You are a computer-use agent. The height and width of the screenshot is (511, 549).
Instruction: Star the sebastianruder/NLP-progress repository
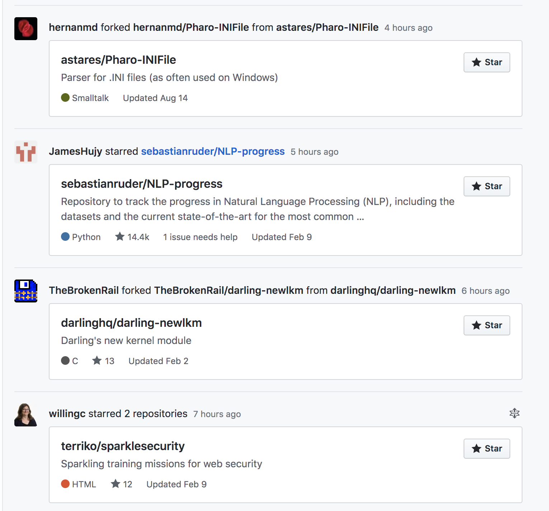tap(487, 186)
